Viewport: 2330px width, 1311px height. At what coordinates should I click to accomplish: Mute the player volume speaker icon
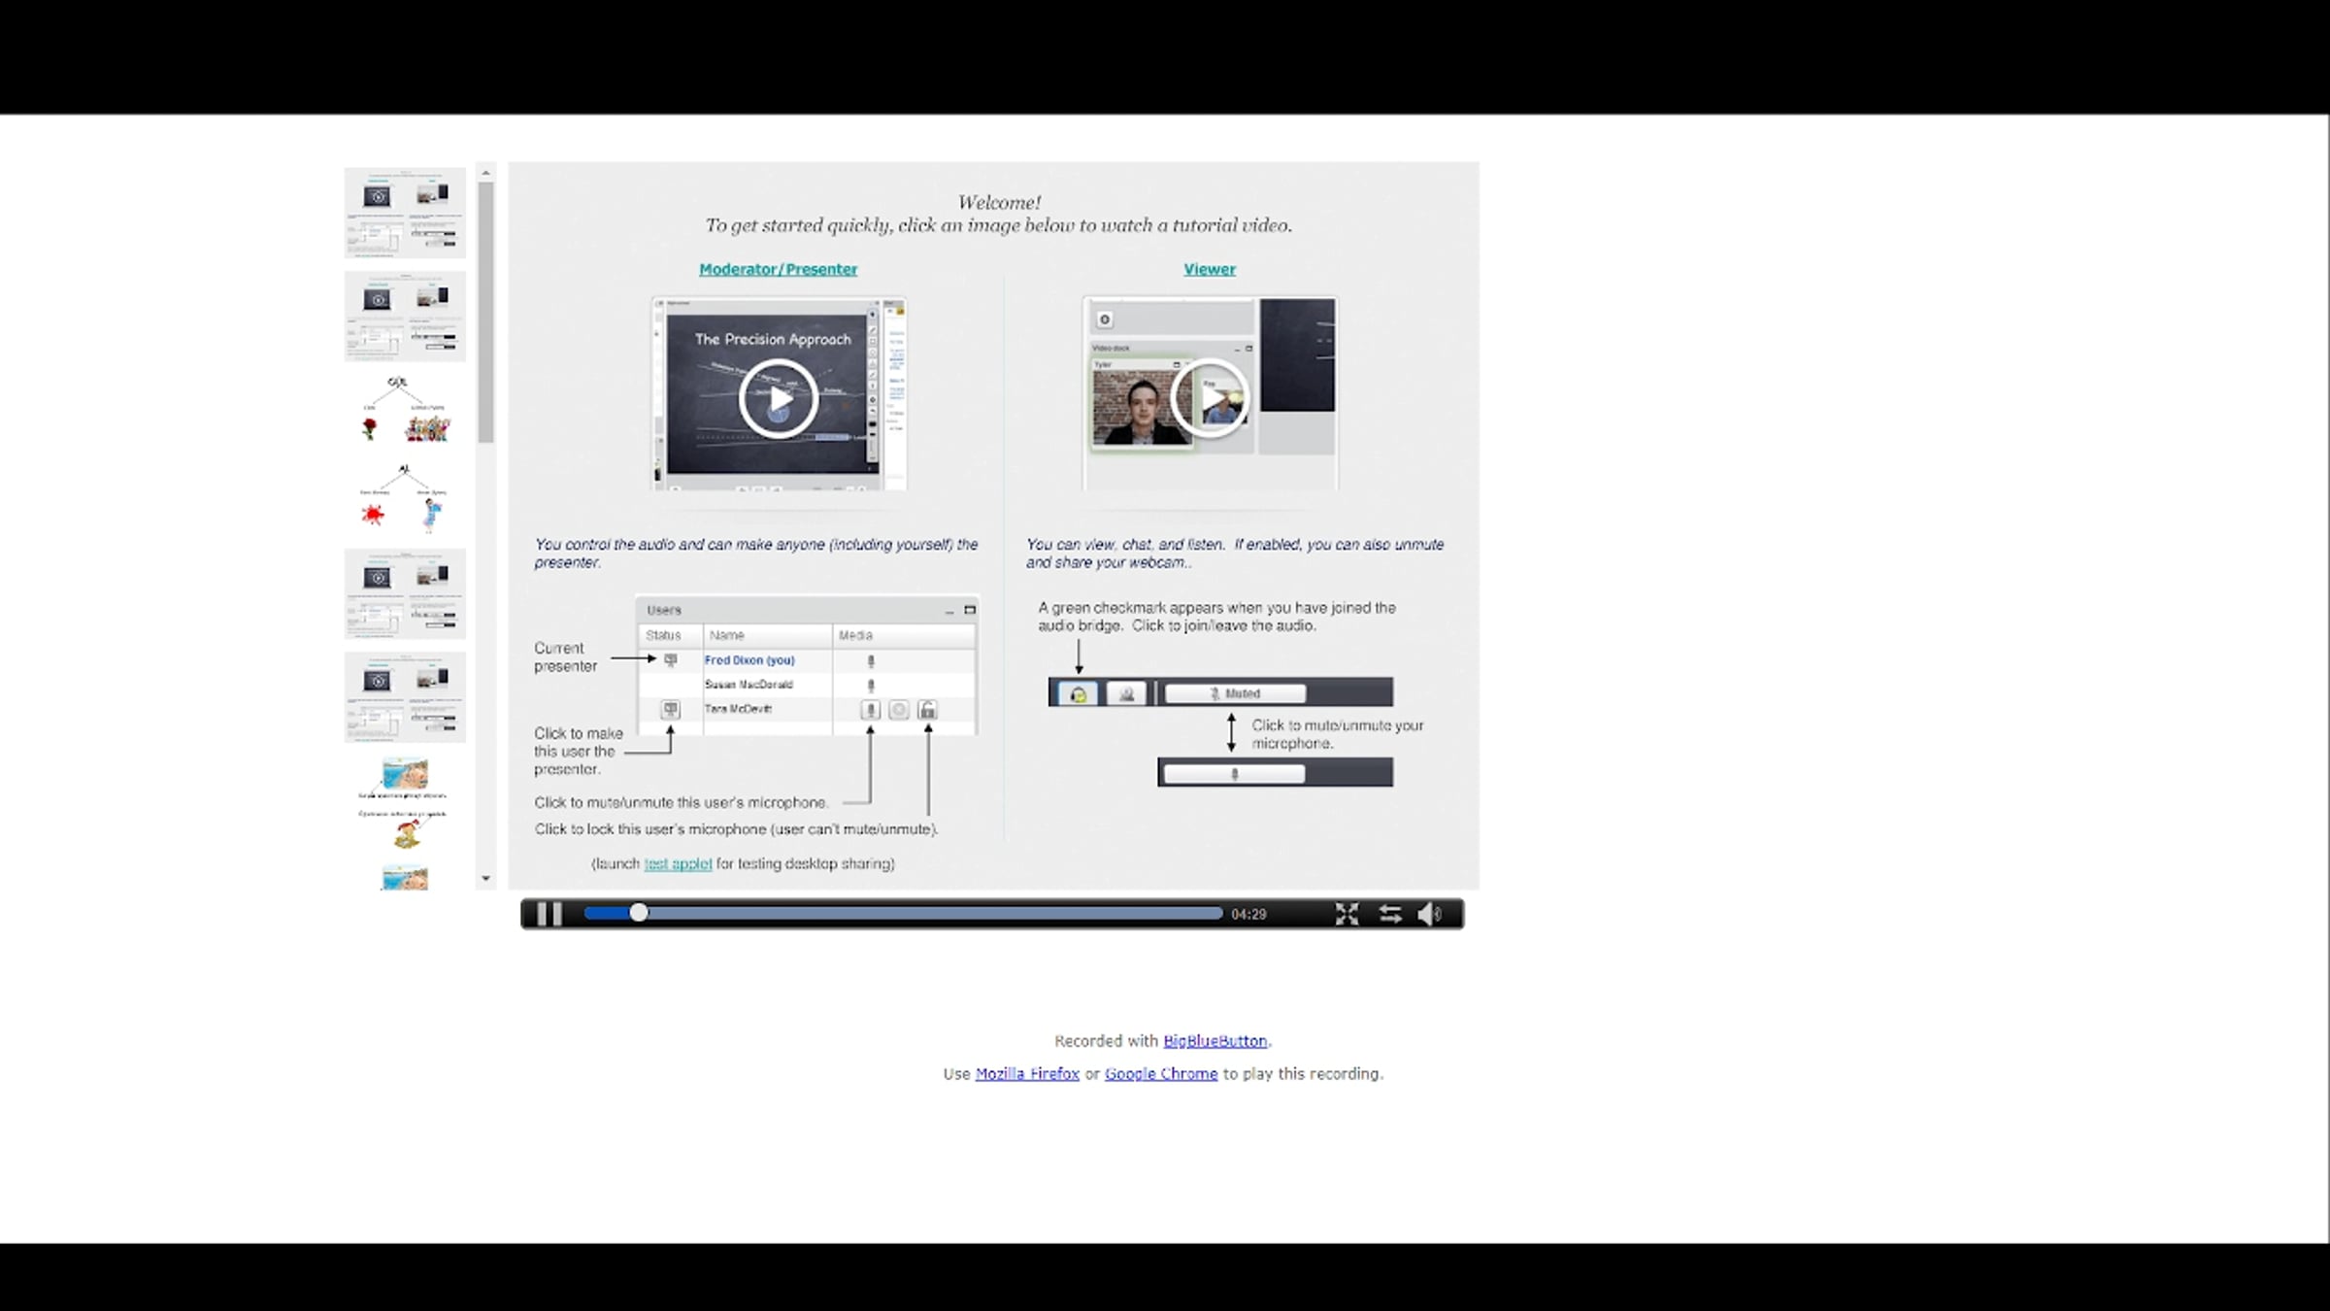(x=1429, y=914)
